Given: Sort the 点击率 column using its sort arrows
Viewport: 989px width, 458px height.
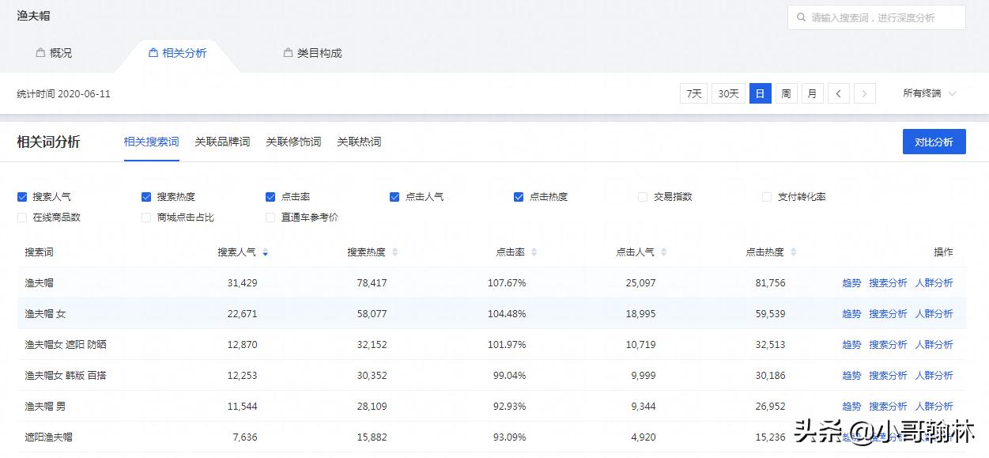Looking at the screenshot, I should [534, 252].
